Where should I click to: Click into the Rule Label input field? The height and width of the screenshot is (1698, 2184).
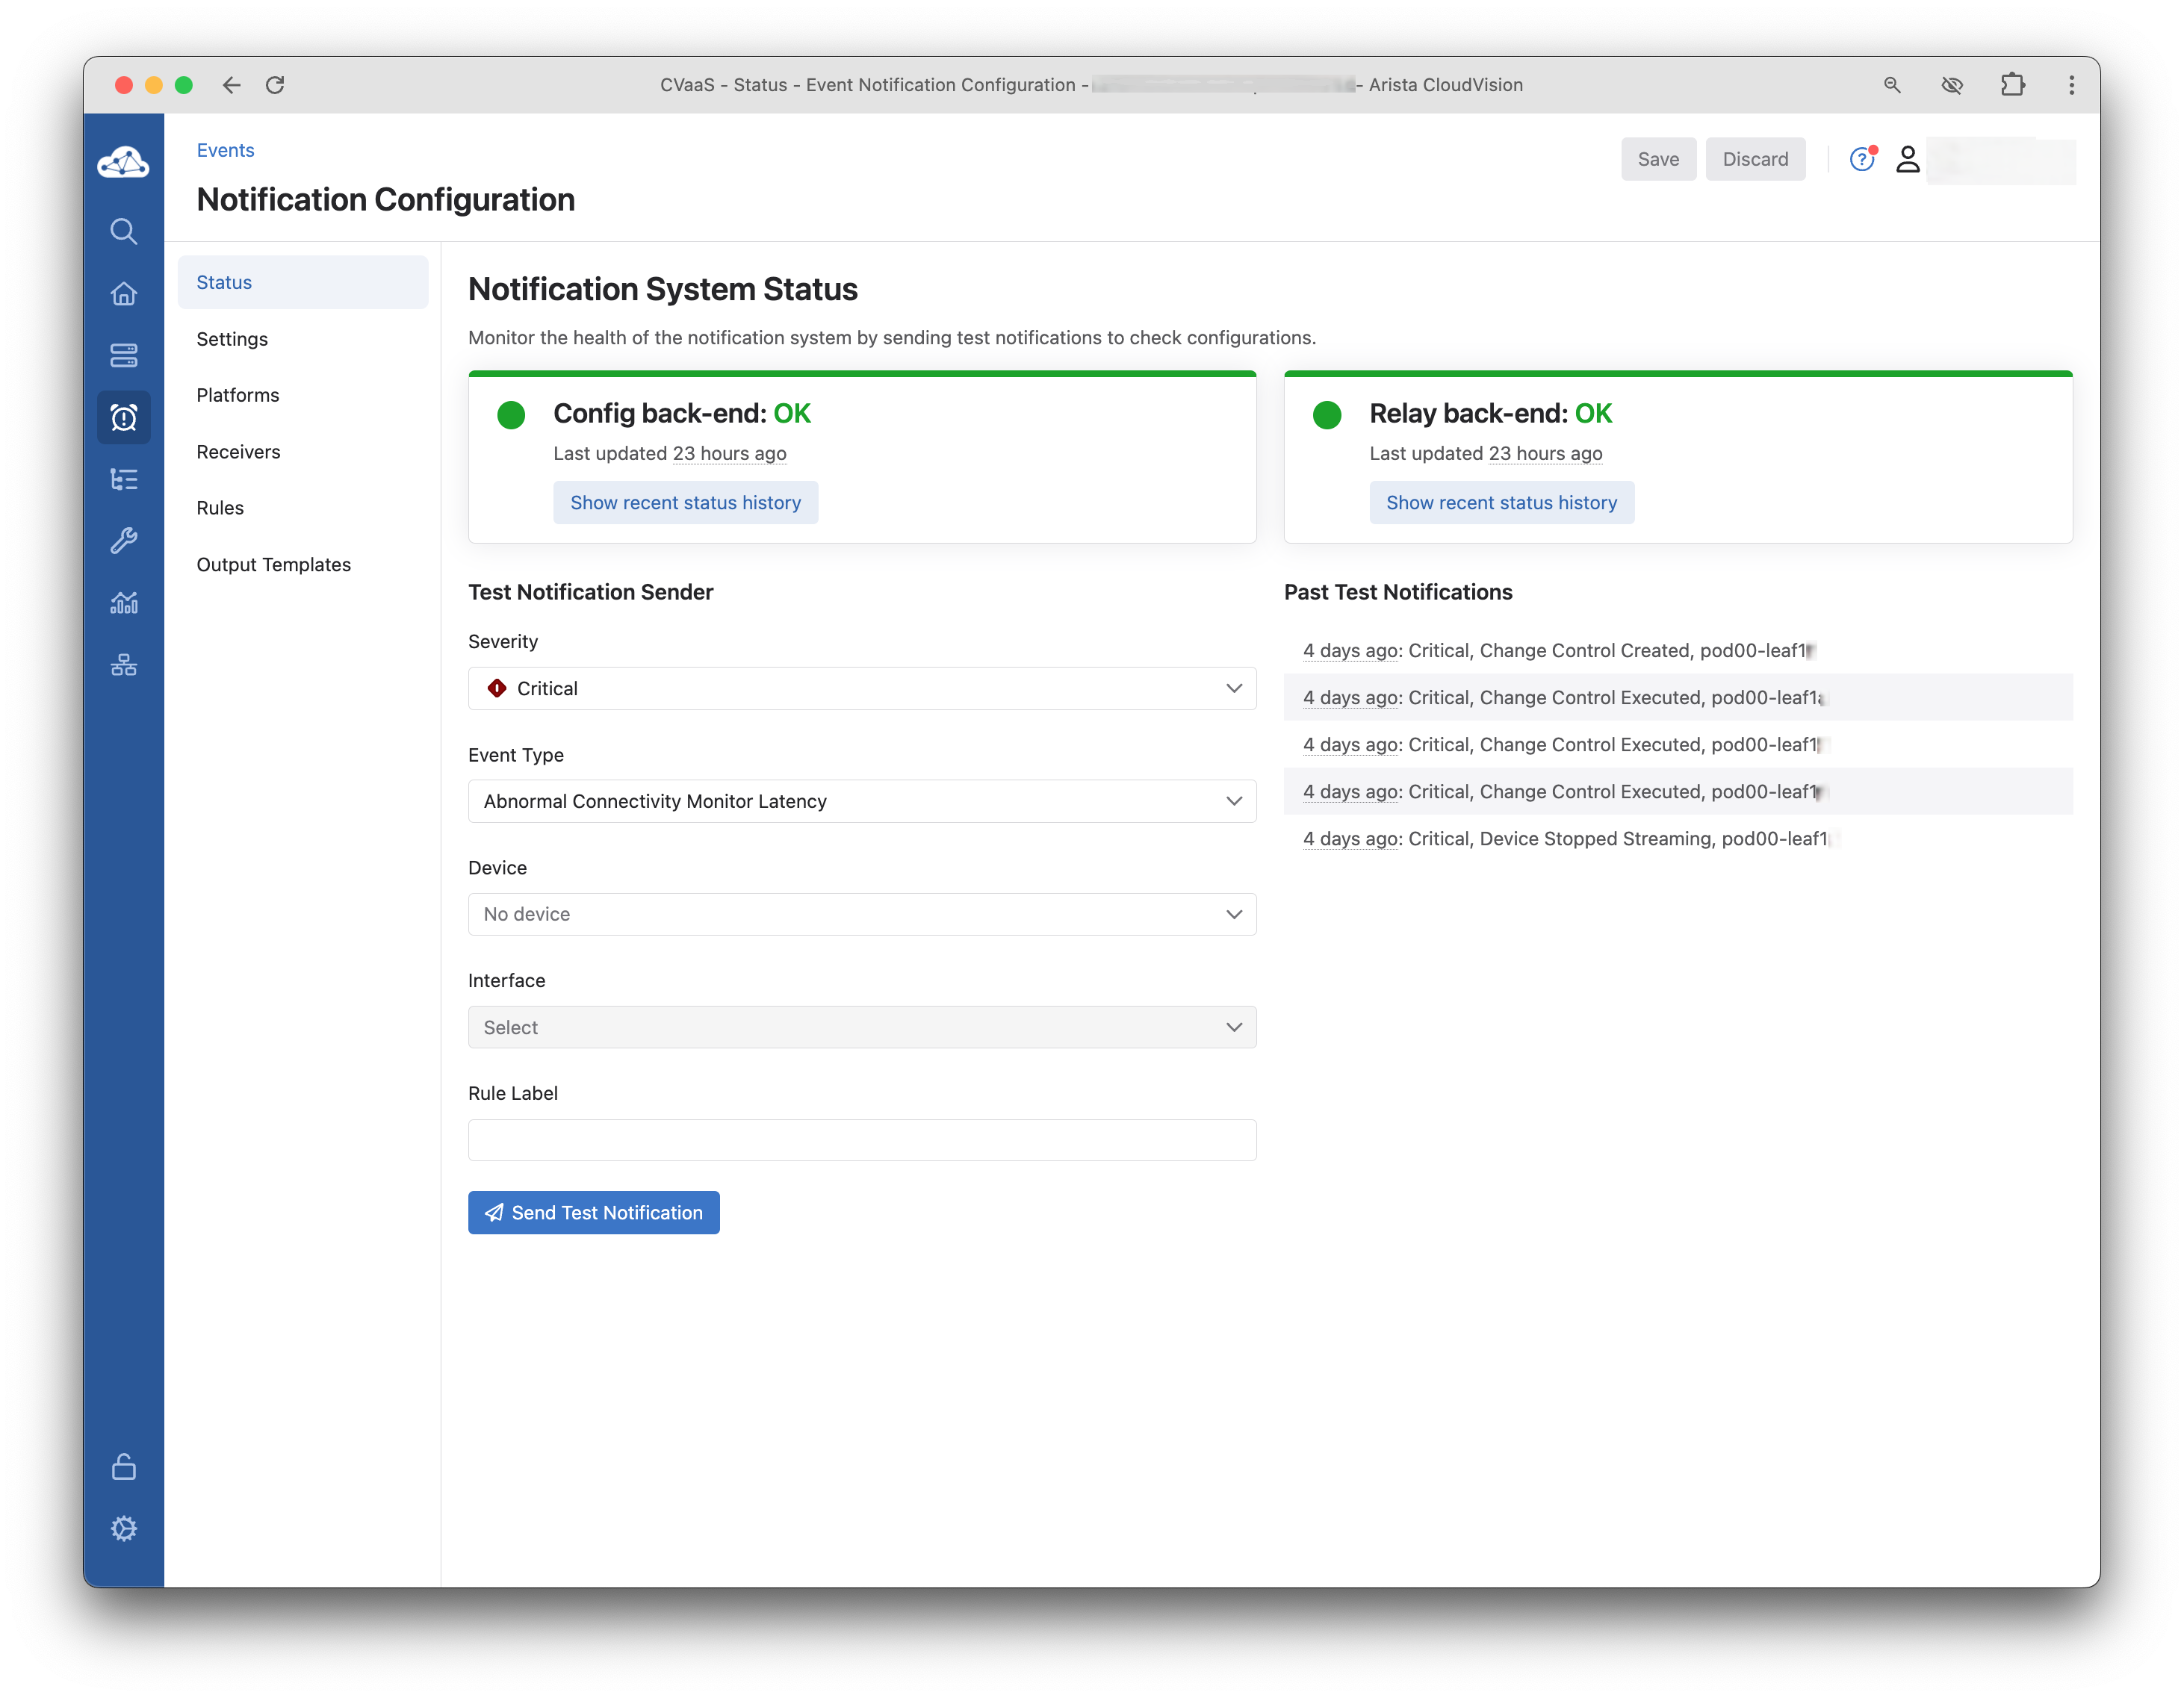coord(861,1140)
